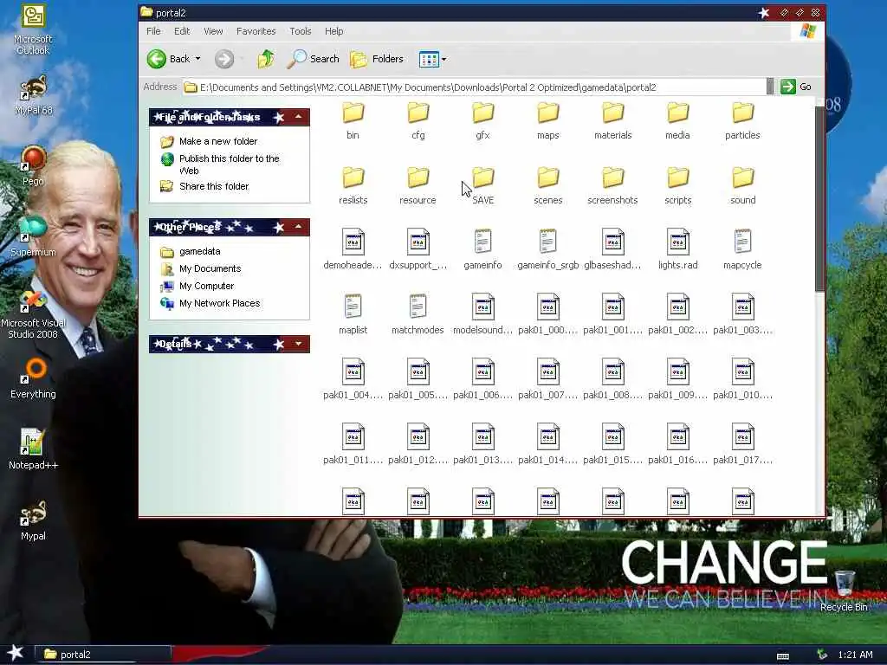Select the gameinfo text file icon
Screen dimensions: 887x665
coord(482,242)
